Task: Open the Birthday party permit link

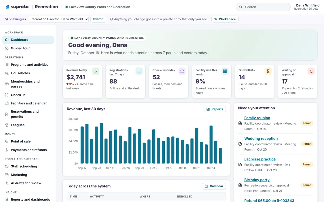Action: 257,180
